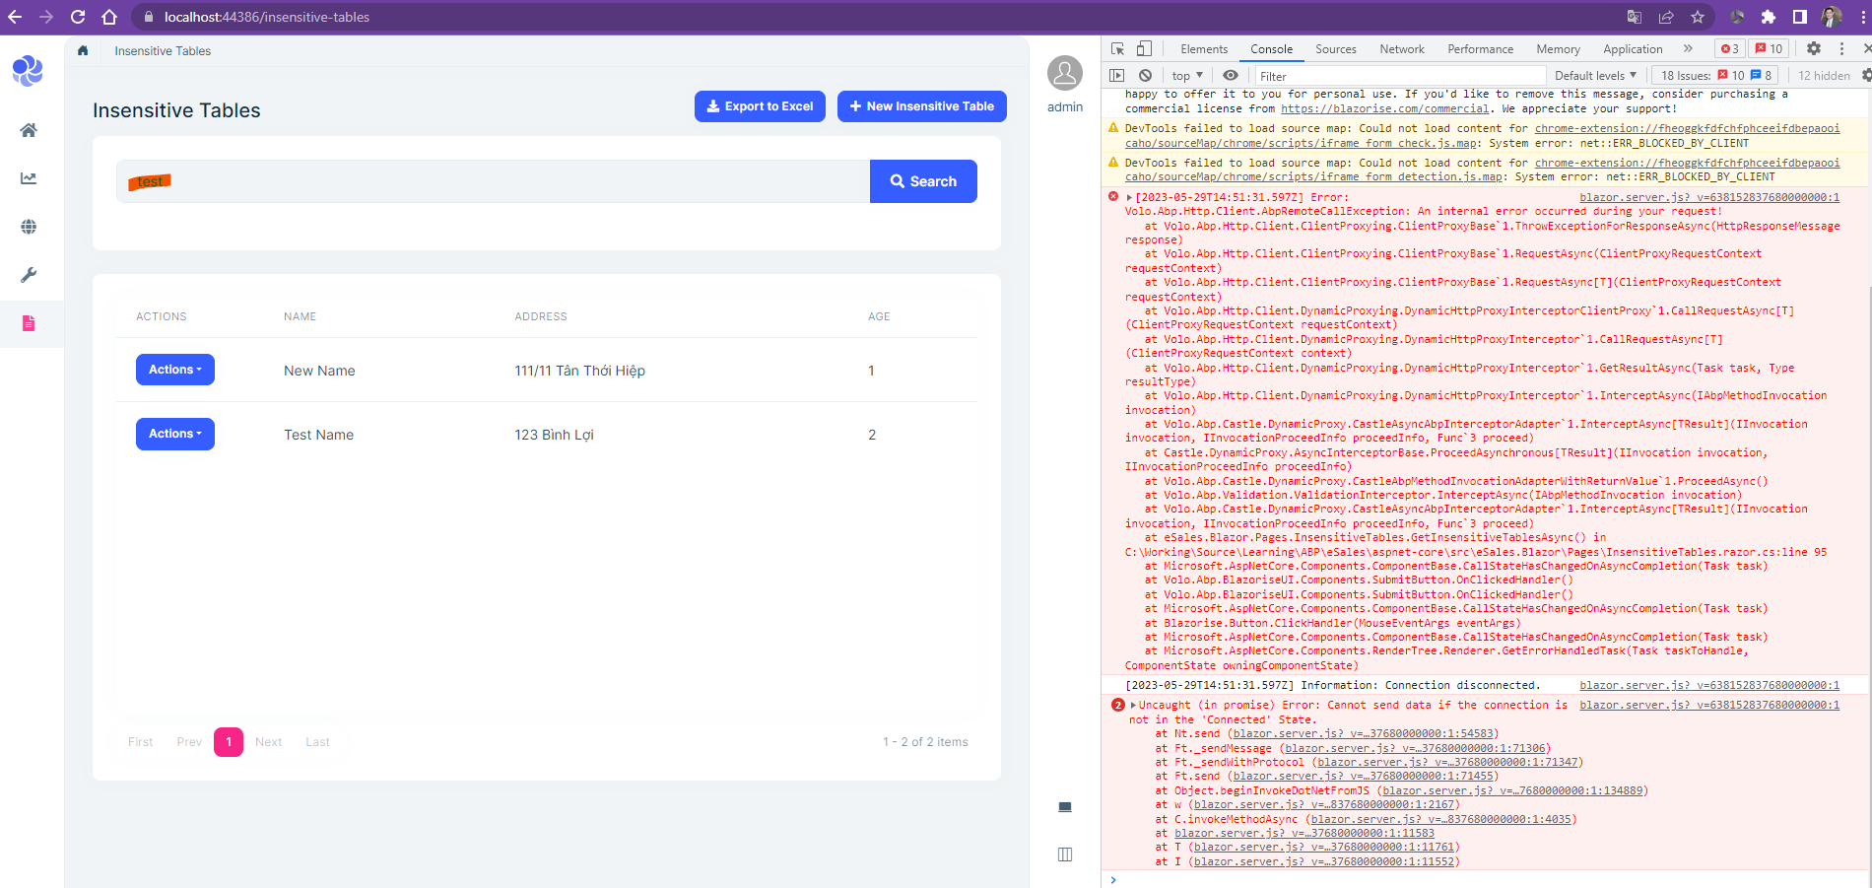Click New Insensitive Table button
The image size is (1872, 888).
pos(921,106)
